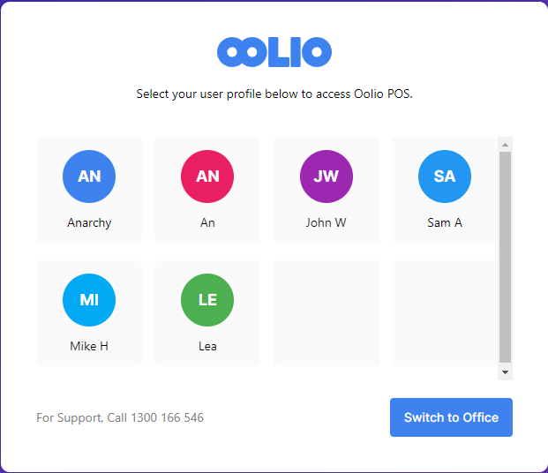Select the pink AN avatar for An
The width and height of the screenshot is (548, 473).
pyautogui.click(x=207, y=176)
